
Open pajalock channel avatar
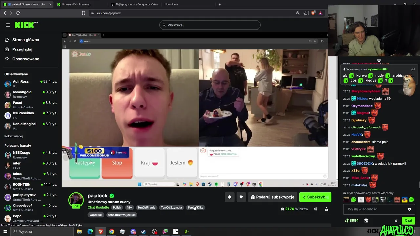[76, 200]
